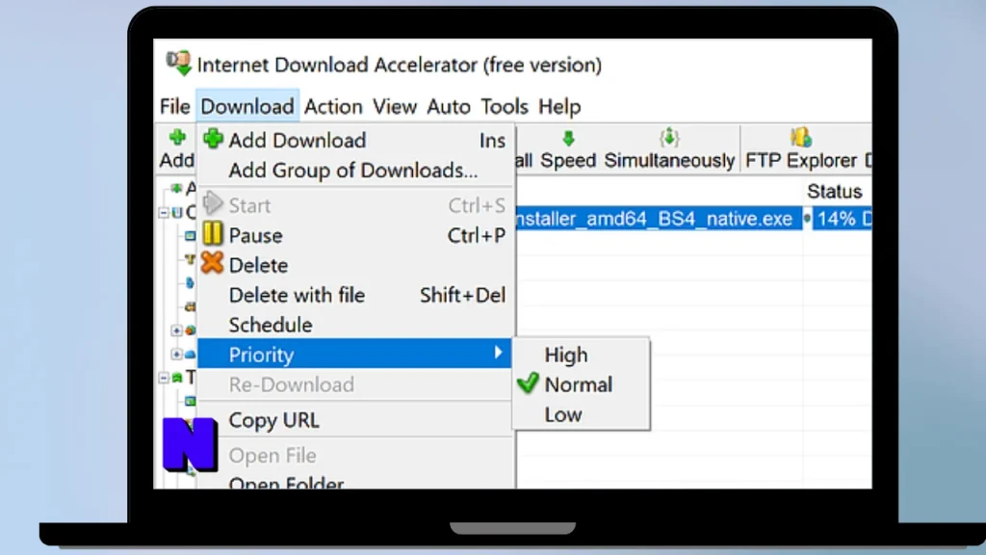Screen dimensions: 986x555
Task: Open FTP Explorer from the toolbar
Action: tap(801, 149)
